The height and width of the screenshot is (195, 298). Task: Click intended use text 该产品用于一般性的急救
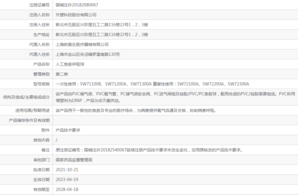click(x=136, y=111)
